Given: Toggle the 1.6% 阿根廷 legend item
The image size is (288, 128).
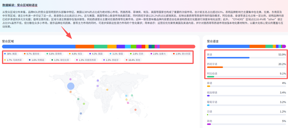Looking at the screenshot, I should pos(36,60).
